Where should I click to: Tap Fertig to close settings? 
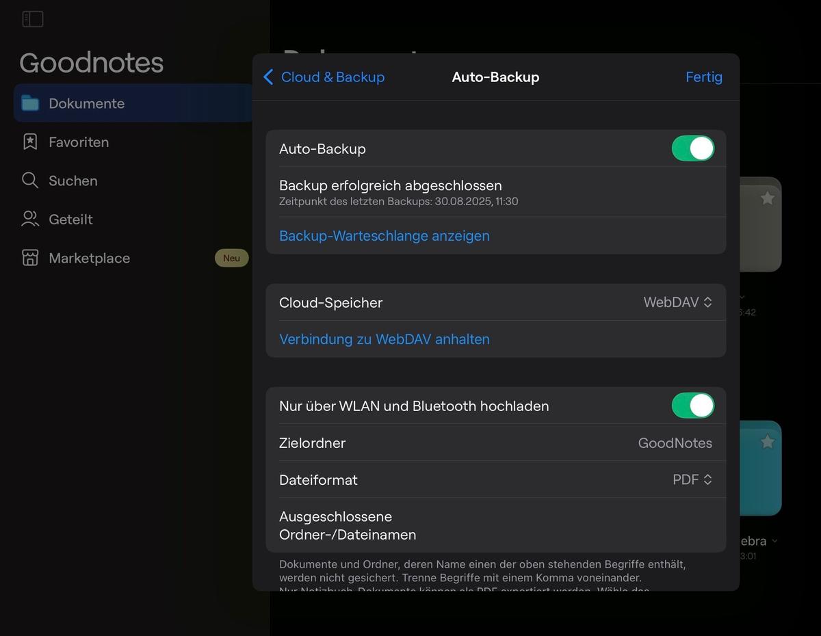pyautogui.click(x=704, y=77)
